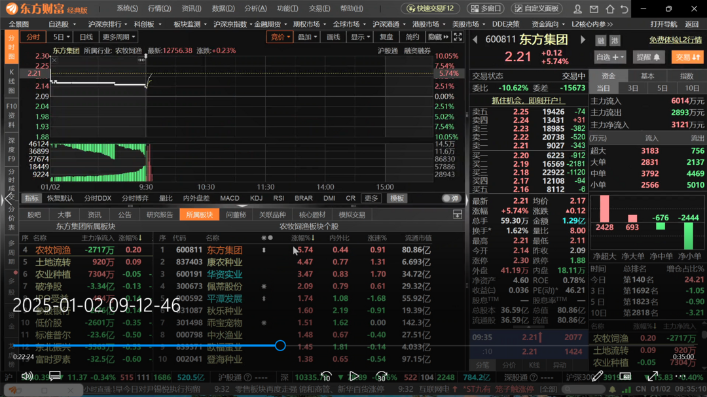
Task: Switch flow period to 10日
Action: coord(692,88)
